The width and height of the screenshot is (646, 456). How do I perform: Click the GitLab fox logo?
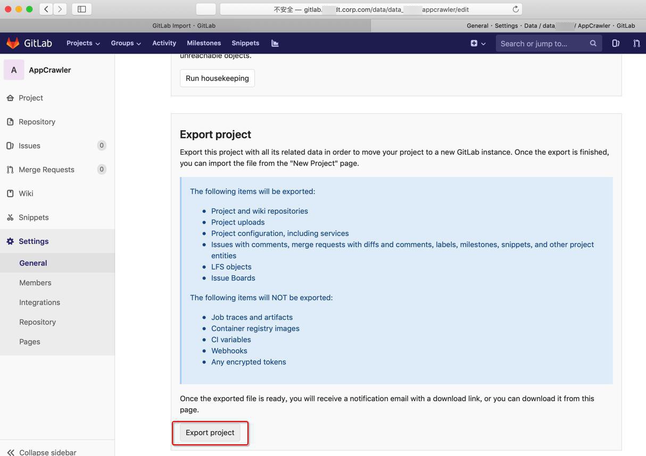point(13,43)
